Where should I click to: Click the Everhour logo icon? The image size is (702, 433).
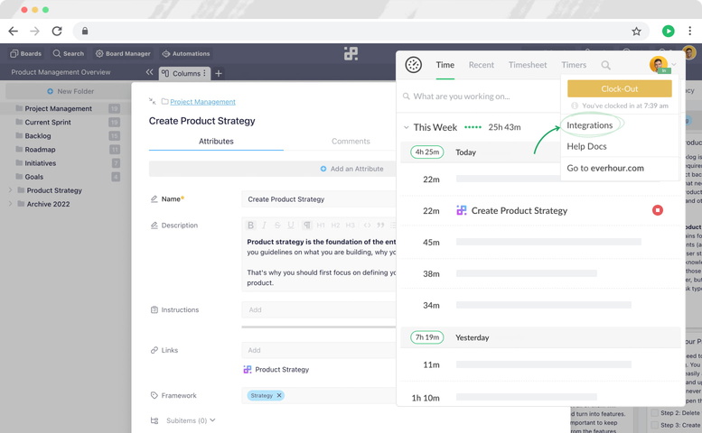pos(413,65)
